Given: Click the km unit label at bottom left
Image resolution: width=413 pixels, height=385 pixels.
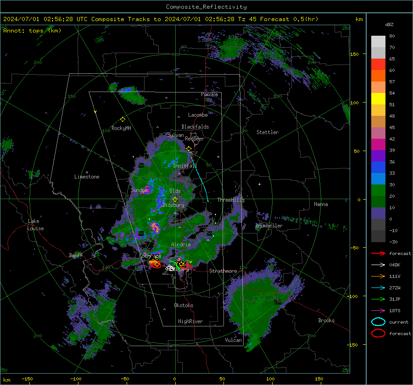Looking at the screenshot, I should pyautogui.click(x=7, y=380).
